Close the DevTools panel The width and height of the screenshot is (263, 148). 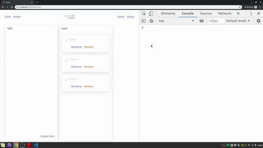(258, 14)
